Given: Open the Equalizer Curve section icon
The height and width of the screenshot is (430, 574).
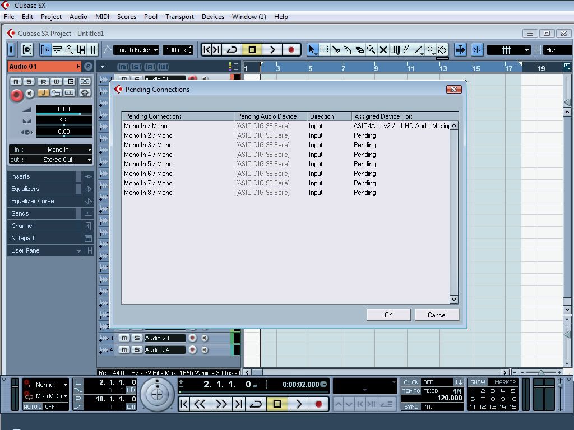Looking at the screenshot, I should click(88, 201).
